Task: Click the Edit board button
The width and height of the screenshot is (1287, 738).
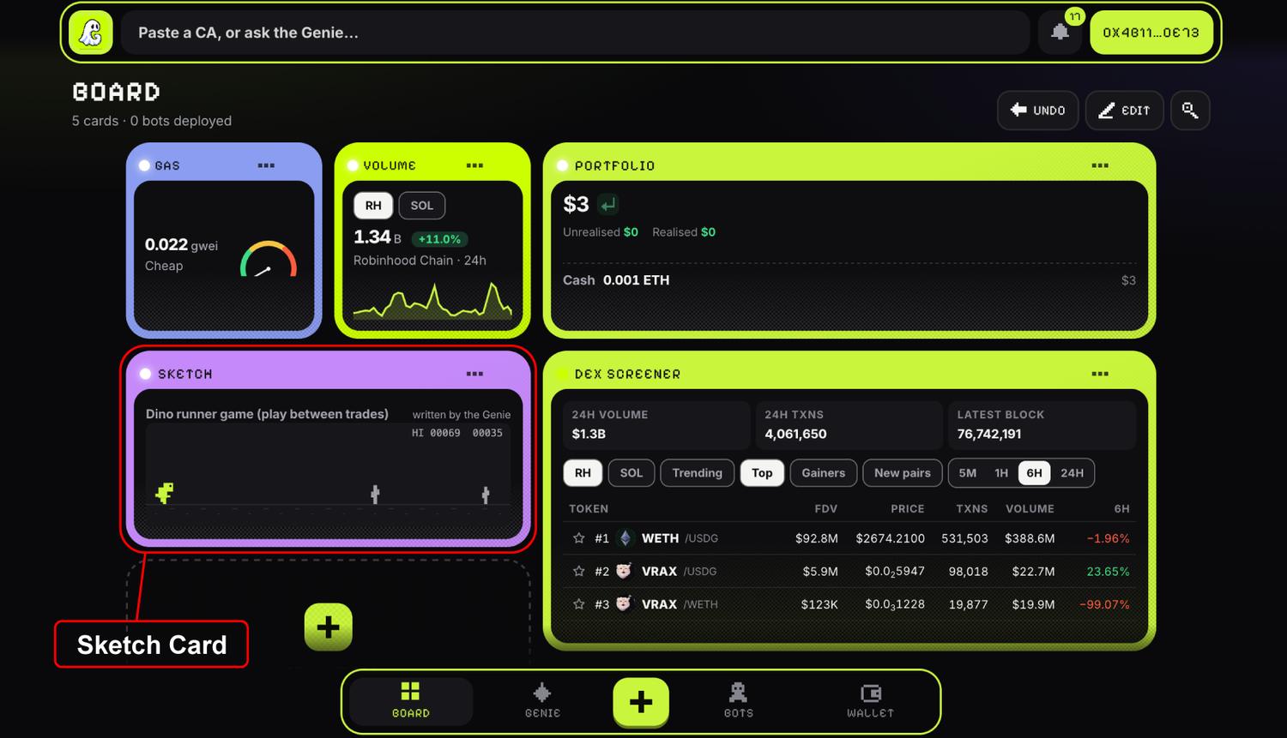Action: point(1125,110)
